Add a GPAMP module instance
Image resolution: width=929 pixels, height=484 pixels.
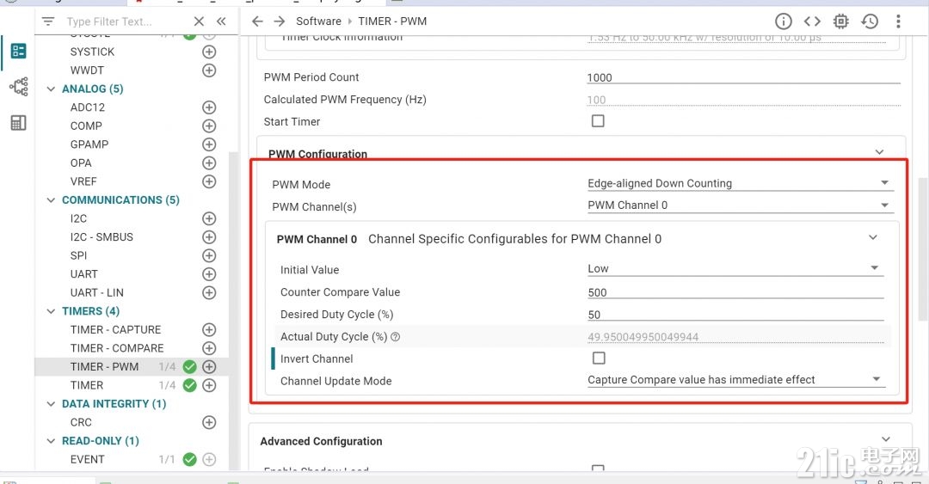(209, 144)
